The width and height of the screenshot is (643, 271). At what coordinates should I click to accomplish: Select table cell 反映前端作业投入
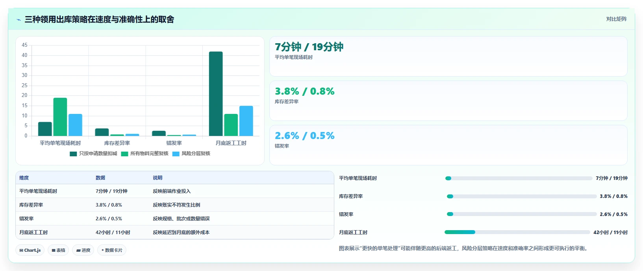[172, 191]
